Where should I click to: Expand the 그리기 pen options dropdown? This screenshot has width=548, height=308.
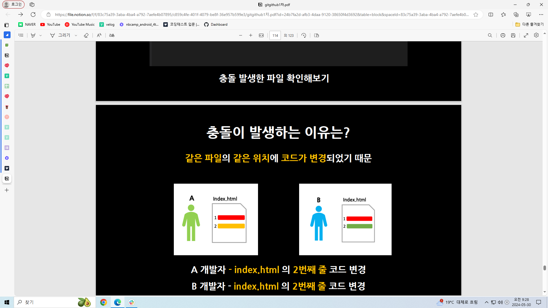click(x=76, y=35)
